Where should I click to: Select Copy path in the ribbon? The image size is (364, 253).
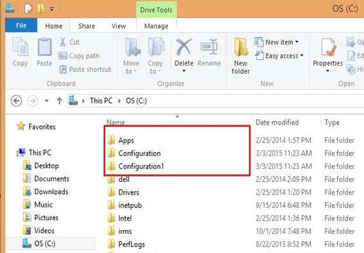point(79,56)
